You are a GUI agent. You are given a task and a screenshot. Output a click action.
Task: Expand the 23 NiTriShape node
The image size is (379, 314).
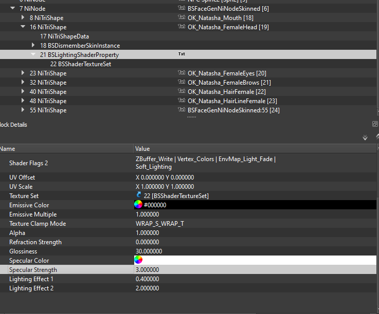point(23,73)
